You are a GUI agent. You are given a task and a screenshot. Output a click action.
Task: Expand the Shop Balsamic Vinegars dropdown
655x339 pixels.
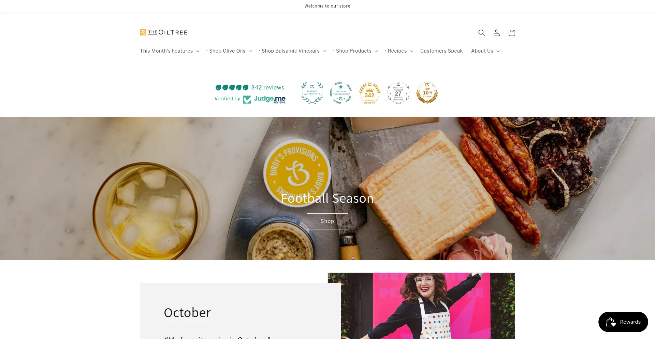click(x=292, y=51)
